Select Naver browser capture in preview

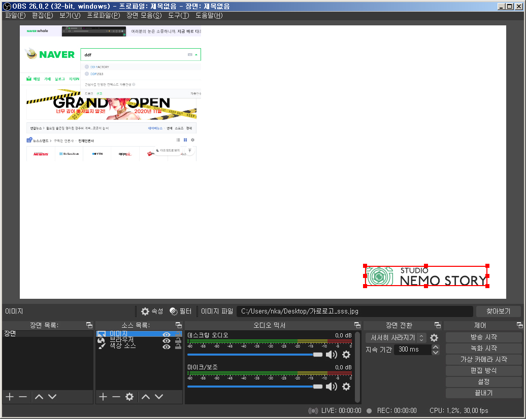(x=111, y=94)
